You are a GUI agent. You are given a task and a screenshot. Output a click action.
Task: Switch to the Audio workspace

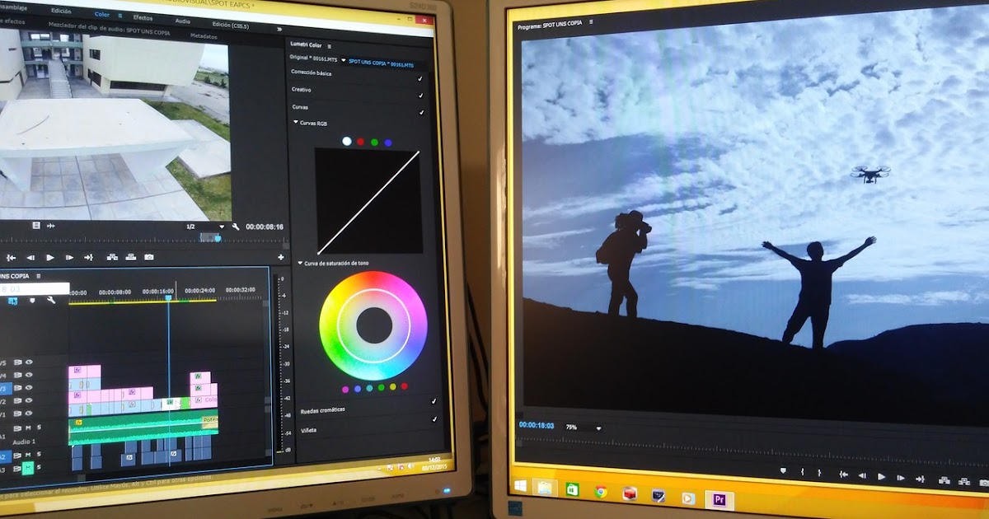point(182,20)
